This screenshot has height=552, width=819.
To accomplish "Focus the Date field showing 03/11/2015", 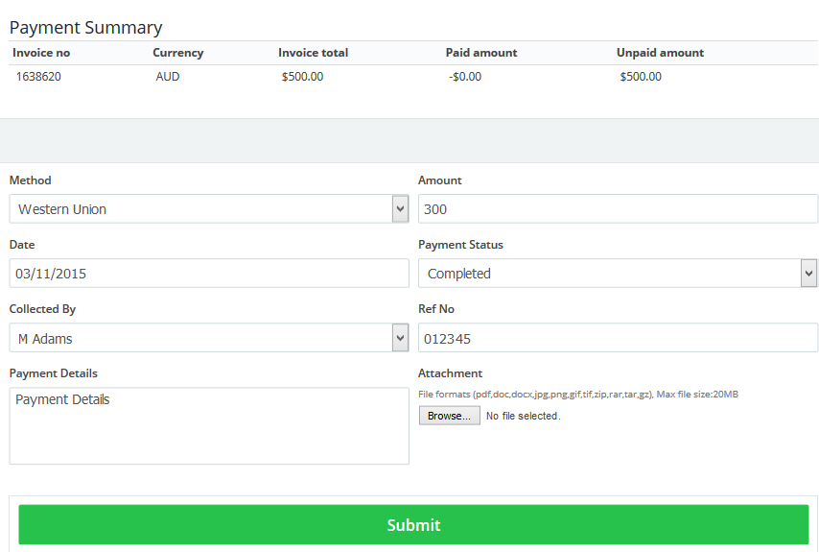I will pos(209,274).
